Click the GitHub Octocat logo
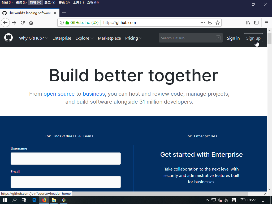 (8, 38)
